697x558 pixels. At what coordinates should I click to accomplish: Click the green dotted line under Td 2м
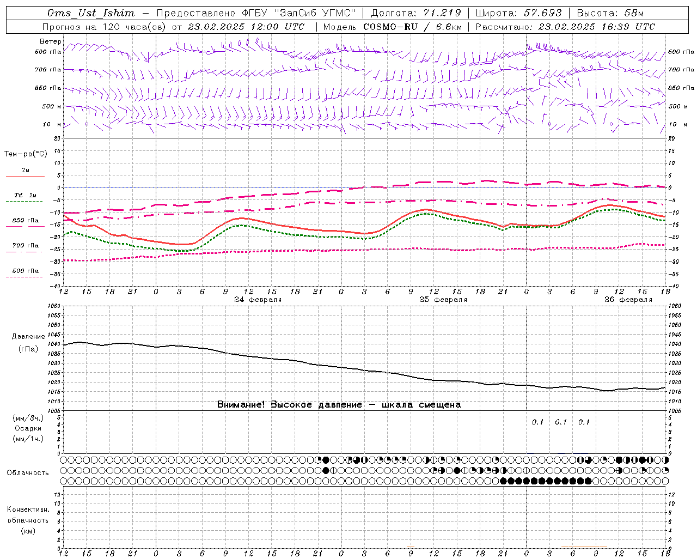(25, 202)
